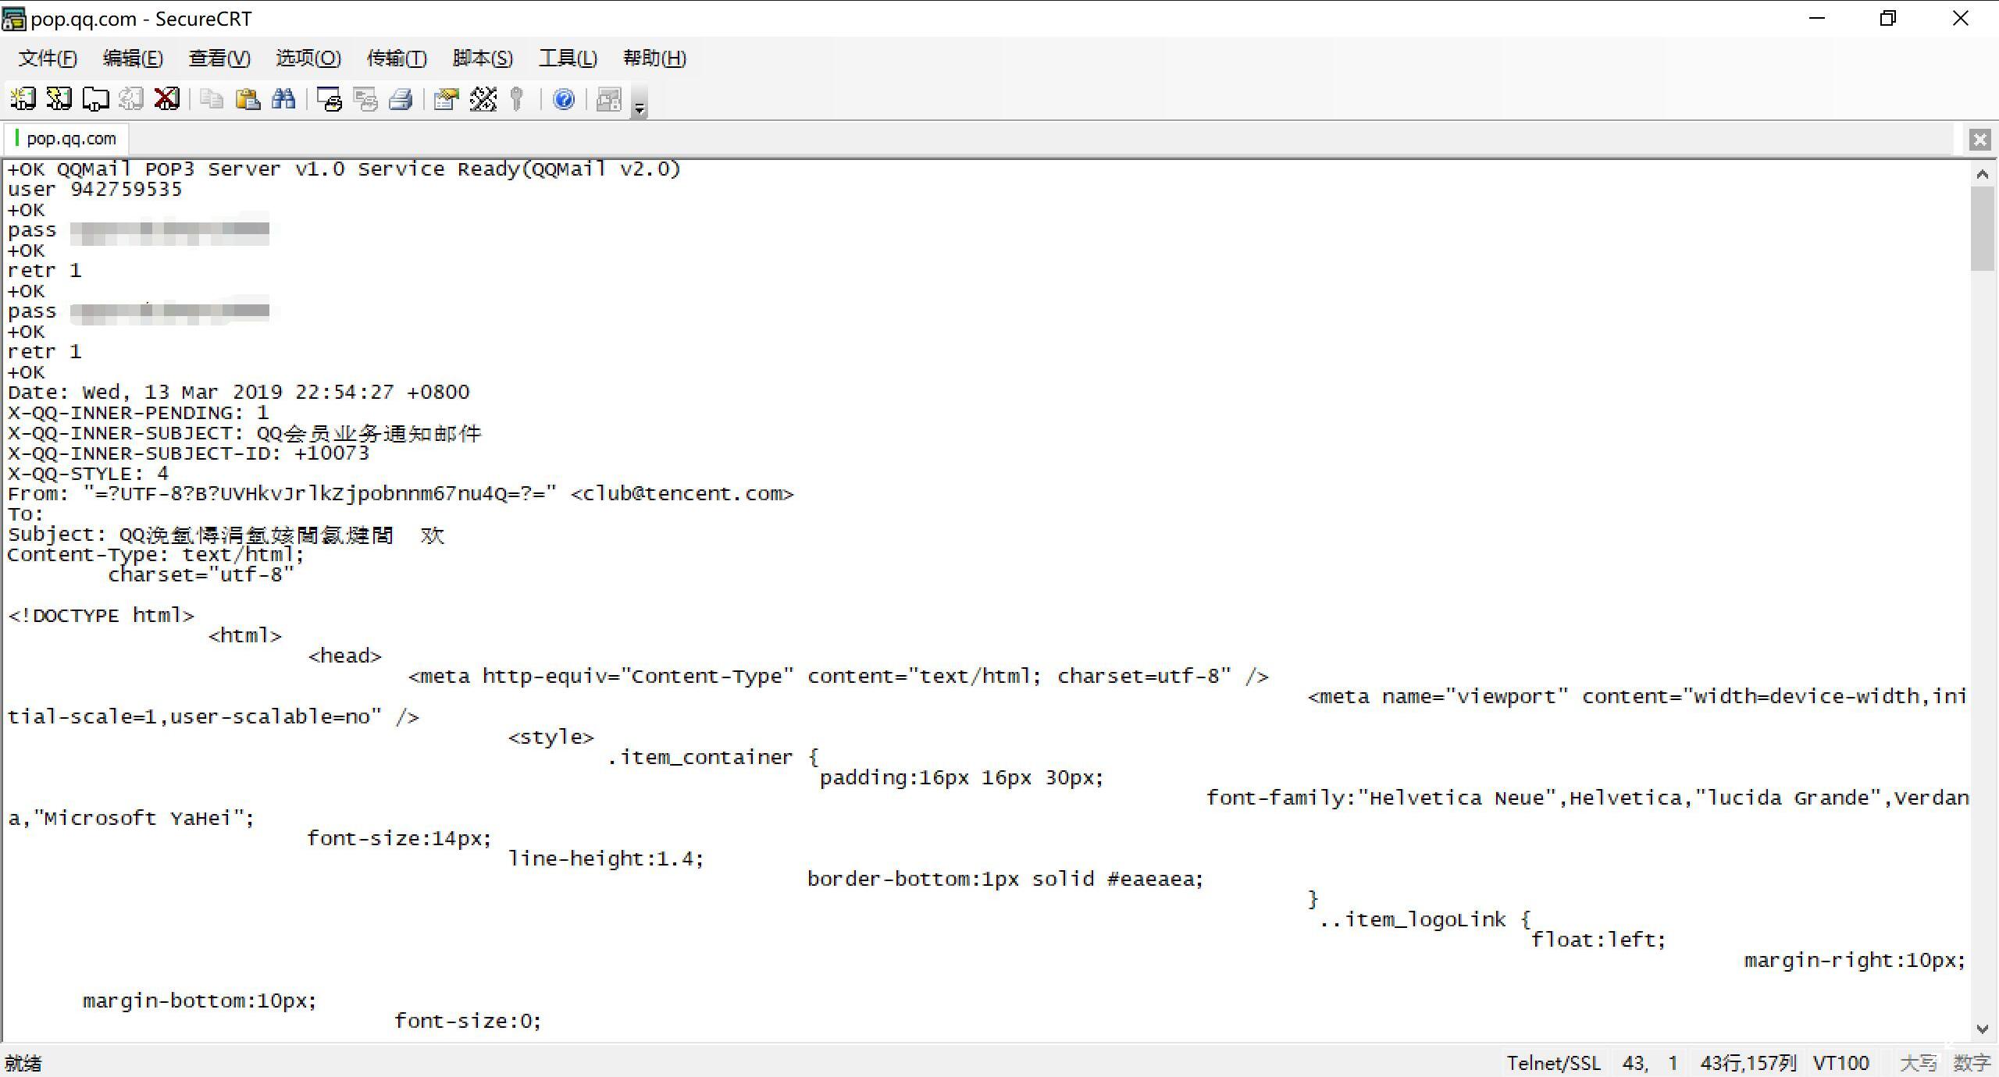The width and height of the screenshot is (1999, 1077).
Task: Click the Print Screen toolbar icon
Action: (x=330, y=99)
